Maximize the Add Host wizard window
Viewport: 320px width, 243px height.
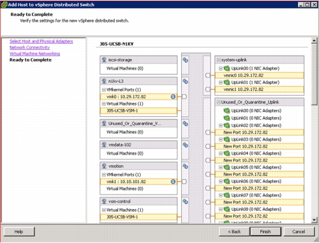[307, 5]
